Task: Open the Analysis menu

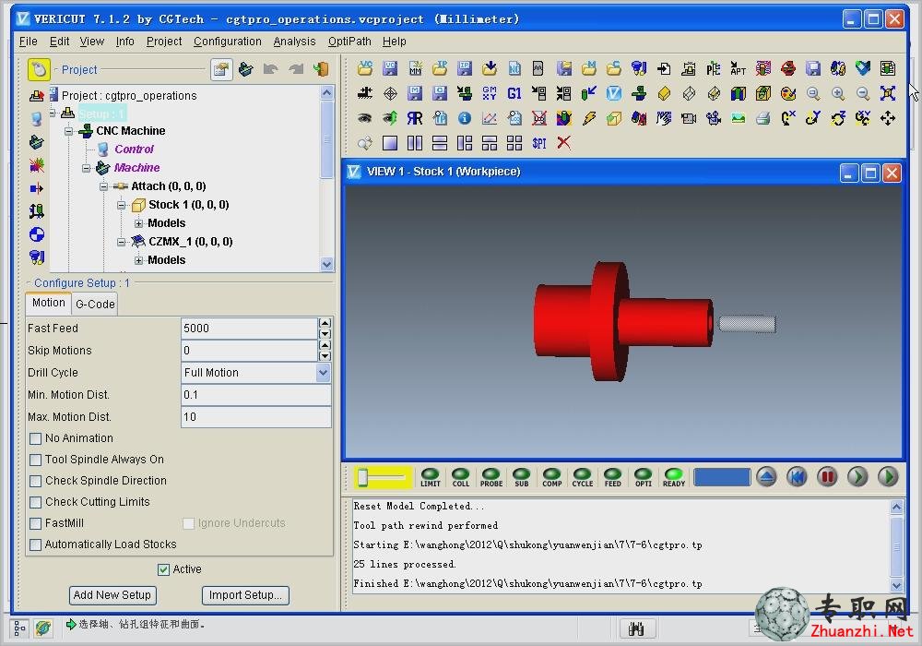Action: [x=295, y=42]
